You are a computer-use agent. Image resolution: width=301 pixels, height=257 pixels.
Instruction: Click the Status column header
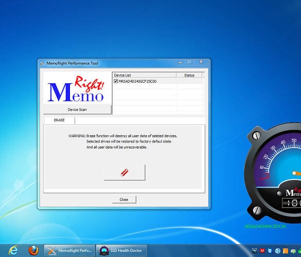point(189,75)
